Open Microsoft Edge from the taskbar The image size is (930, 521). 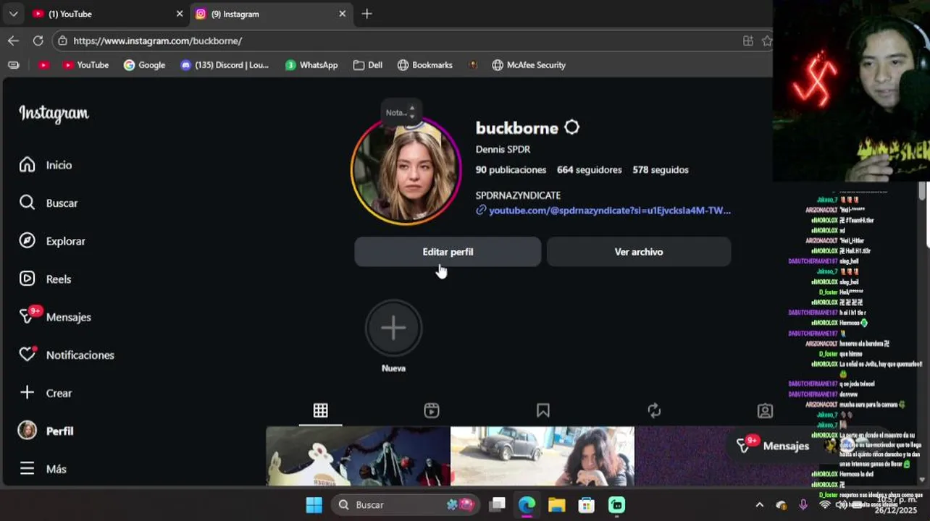point(527,504)
